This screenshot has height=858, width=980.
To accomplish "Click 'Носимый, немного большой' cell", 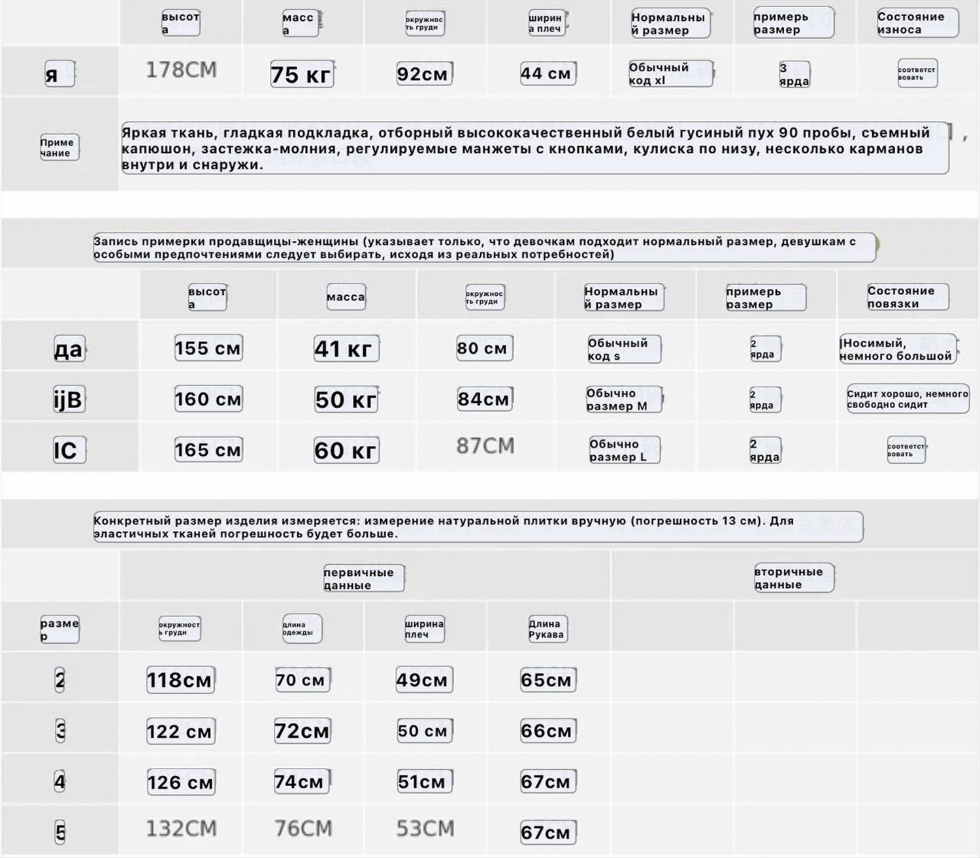I will tap(898, 349).
